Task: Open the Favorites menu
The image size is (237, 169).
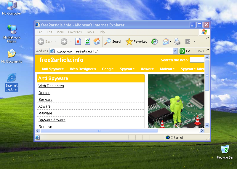Action: [x=75, y=32]
